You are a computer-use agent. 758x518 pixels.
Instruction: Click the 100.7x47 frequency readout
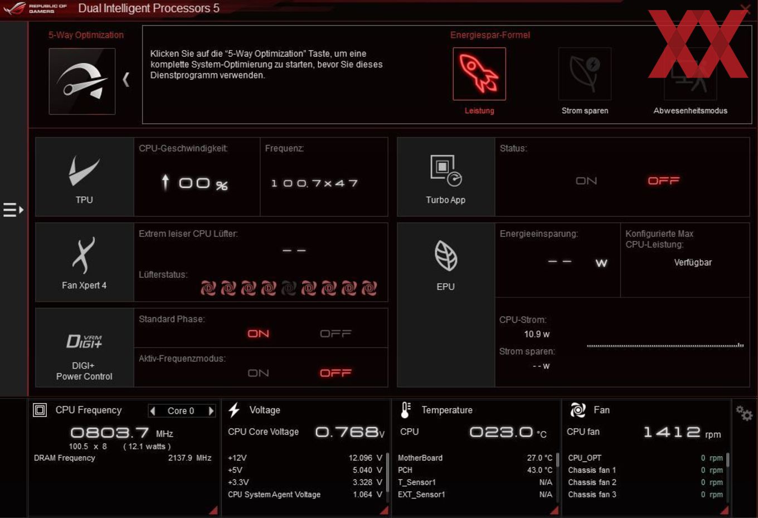point(314,183)
